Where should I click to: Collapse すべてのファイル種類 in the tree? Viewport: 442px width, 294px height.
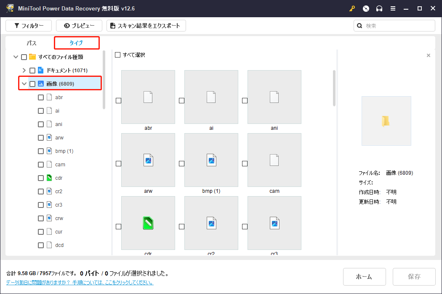(16, 57)
